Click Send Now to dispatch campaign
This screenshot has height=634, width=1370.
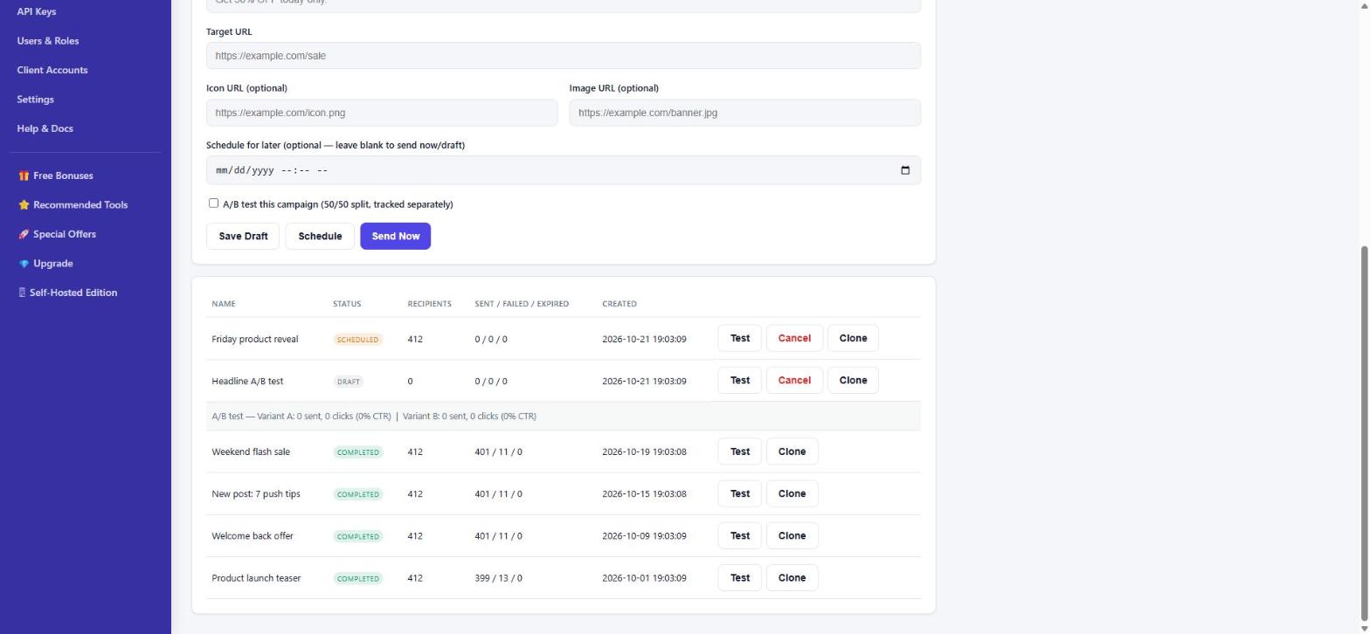pos(396,236)
